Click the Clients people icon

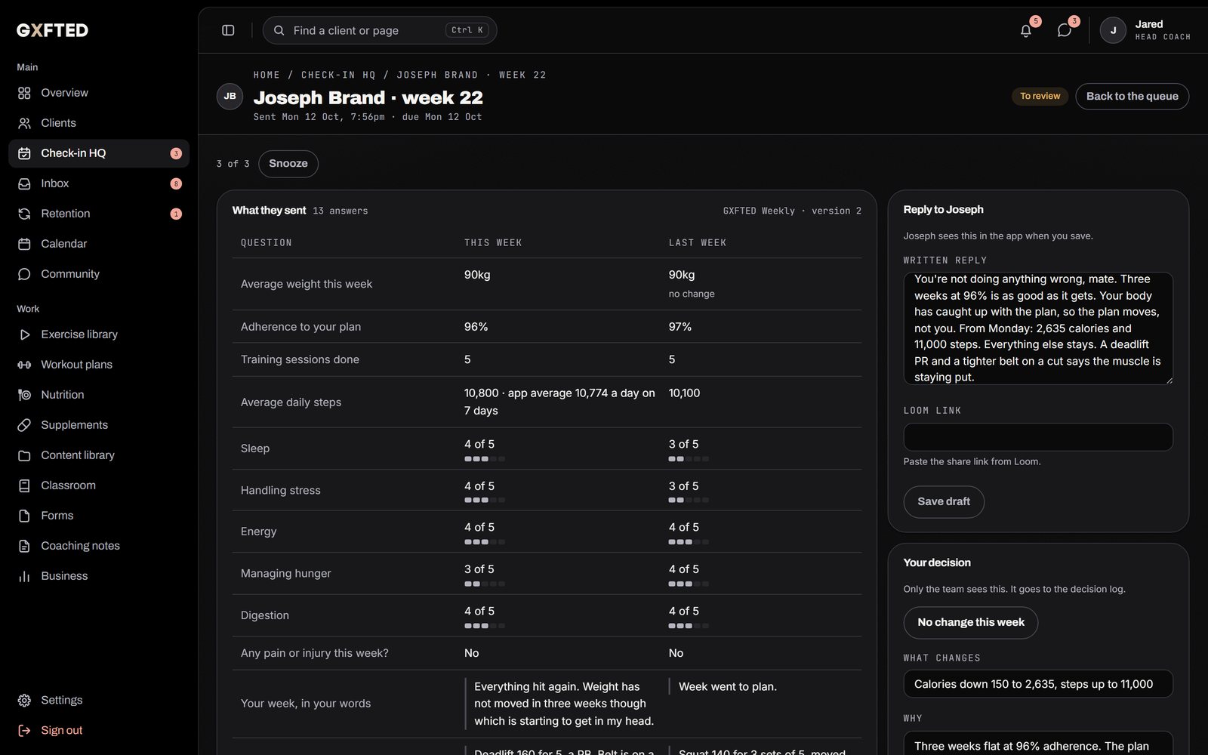pyautogui.click(x=24, y=123)
